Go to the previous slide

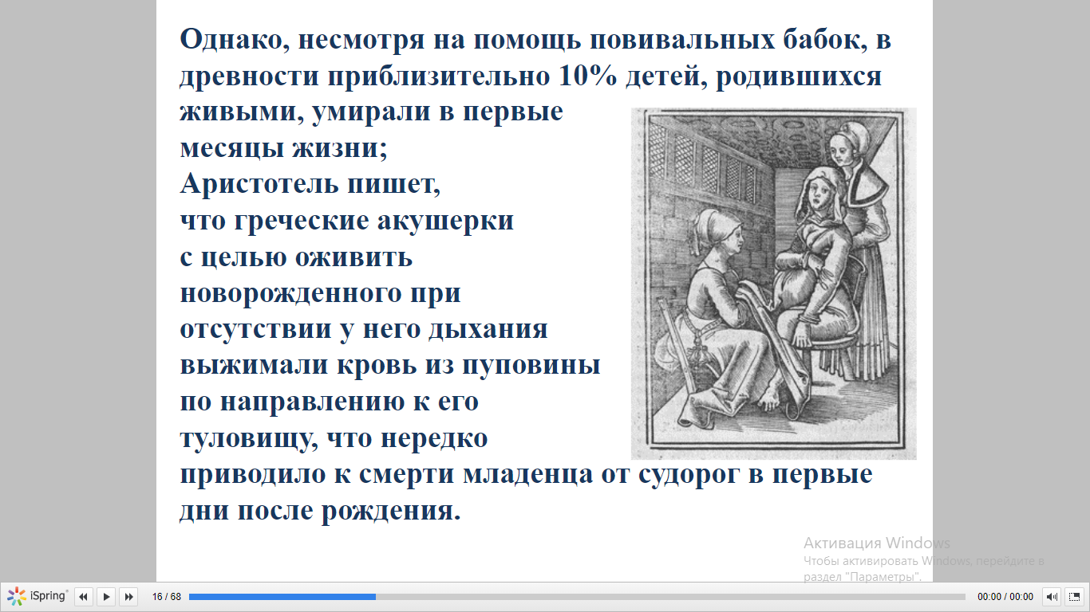(x=84, y=596)
